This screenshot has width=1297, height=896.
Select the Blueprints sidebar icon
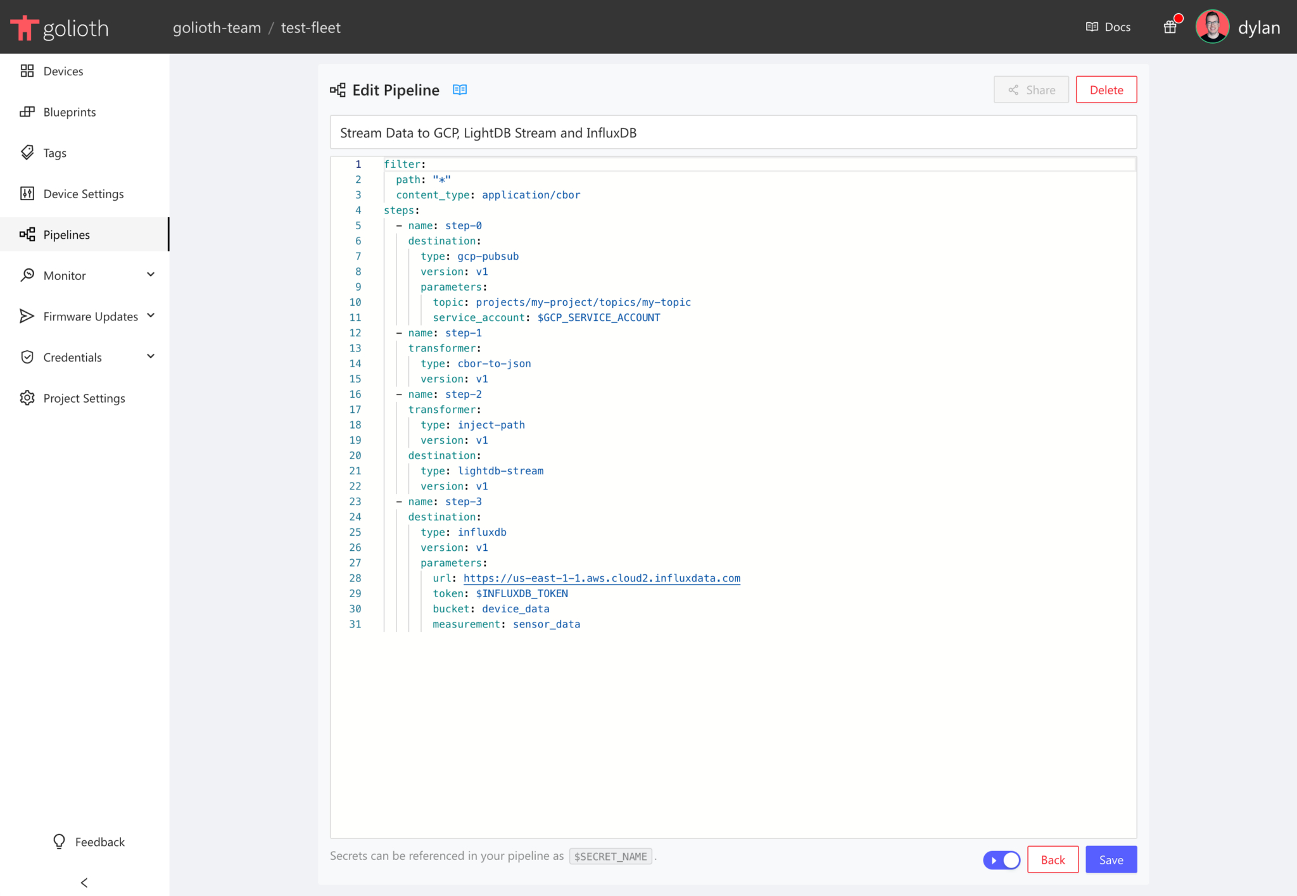click(27, 111)
